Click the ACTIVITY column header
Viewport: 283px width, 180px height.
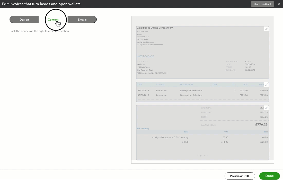point(160,85)
